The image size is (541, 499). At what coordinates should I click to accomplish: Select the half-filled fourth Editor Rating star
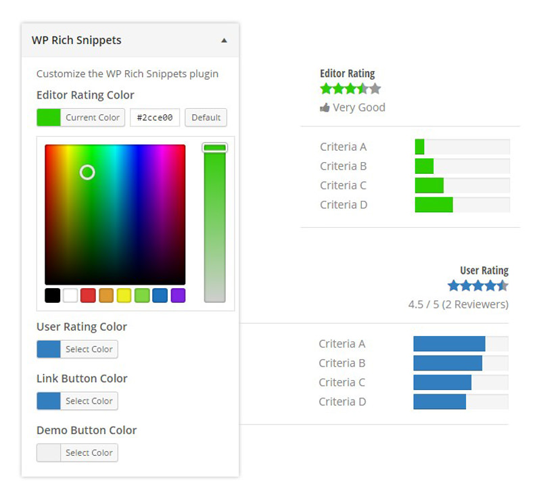point(362,88)
